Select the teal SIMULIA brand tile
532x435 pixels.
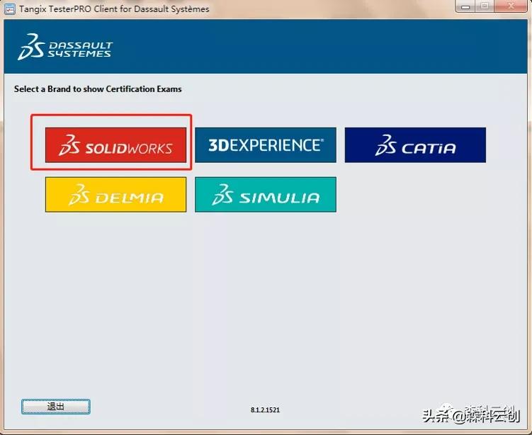[266, 194]
